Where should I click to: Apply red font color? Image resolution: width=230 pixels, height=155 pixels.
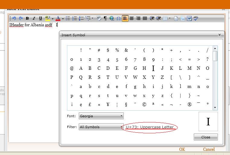58,18
